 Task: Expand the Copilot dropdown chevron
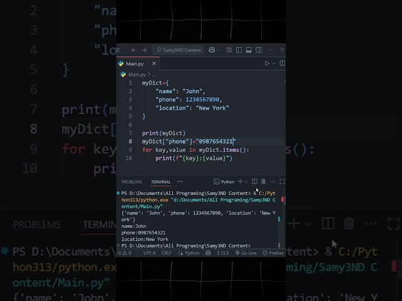point(218,50)
